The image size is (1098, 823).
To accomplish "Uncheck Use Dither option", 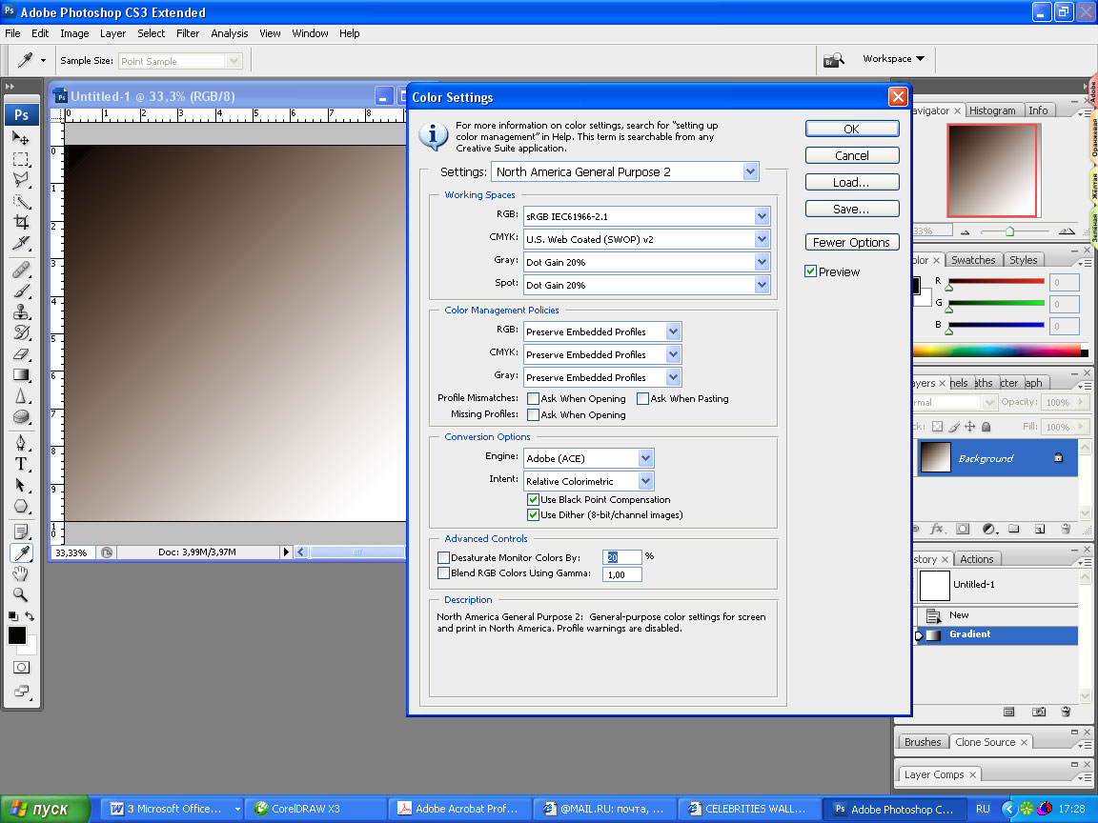I will click(533, 515).
